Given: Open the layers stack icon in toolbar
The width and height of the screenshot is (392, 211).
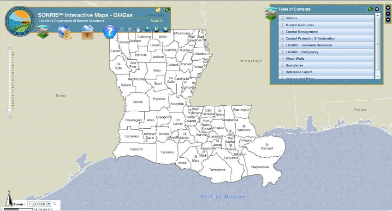Looking at the screenshot, I should point(43,32).
